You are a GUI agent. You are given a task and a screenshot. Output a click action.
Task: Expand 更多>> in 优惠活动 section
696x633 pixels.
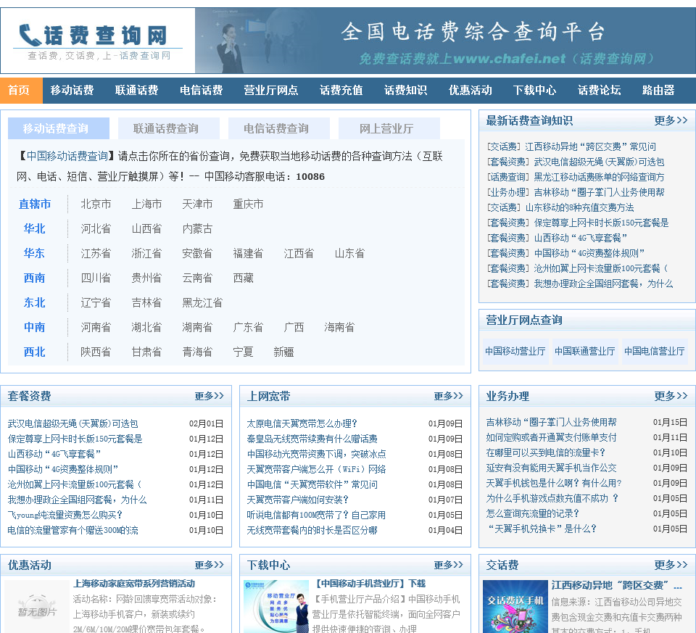(x=209, y=565)
